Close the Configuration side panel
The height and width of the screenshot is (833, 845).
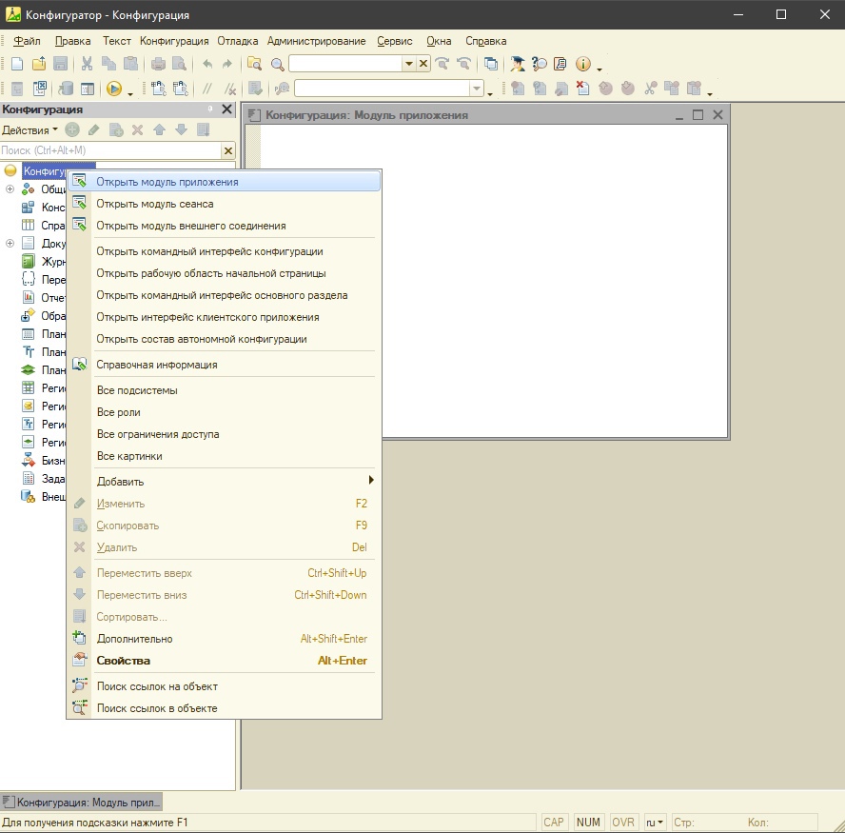226,109
